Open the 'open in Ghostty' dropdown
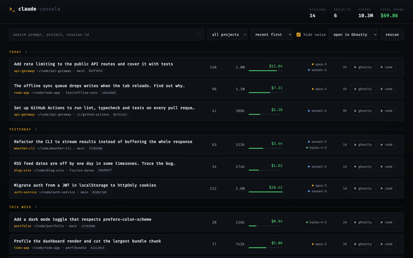Screen dimensions: 413x258 pyautogui.click(x=353, y=35)
